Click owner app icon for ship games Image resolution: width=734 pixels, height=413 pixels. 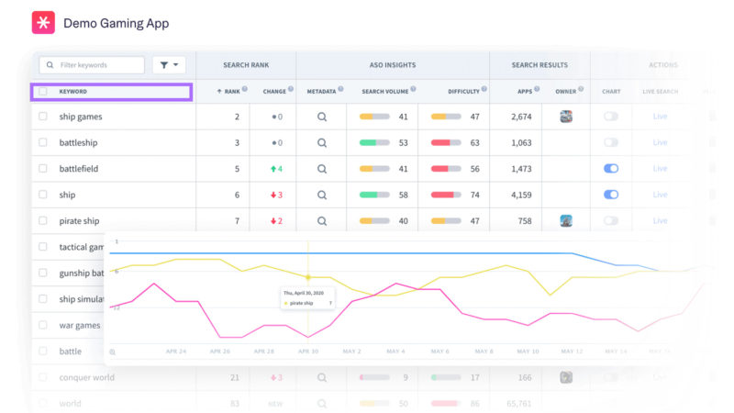566,117
